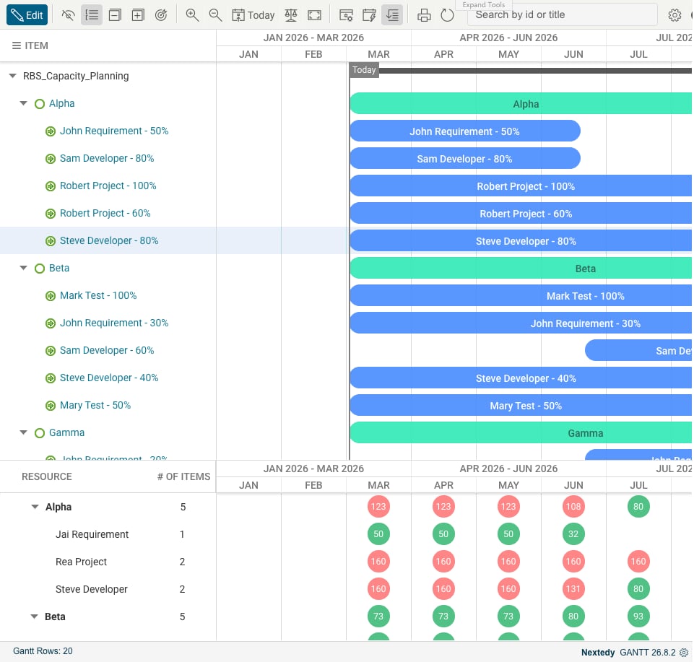
Task: Click Steve Developer June 131 load circle
Action: (x=573, y=589)
